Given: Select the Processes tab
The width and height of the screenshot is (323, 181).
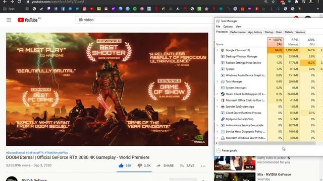Looking at the screenshot, I should pyautogui.click(x=222, y=32).
